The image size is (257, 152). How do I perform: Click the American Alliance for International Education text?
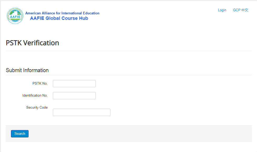click(62, 13)
